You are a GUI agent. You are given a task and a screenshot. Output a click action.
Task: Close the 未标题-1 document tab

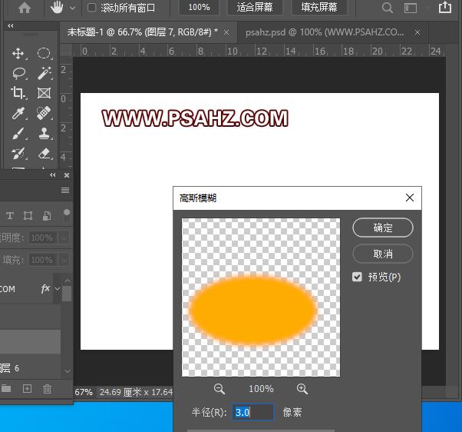[x=226, y=32]
